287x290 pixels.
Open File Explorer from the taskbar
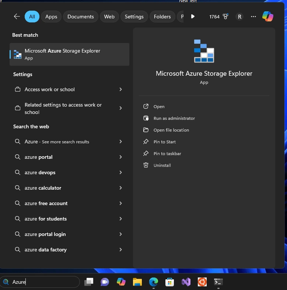tap(137, 282)
